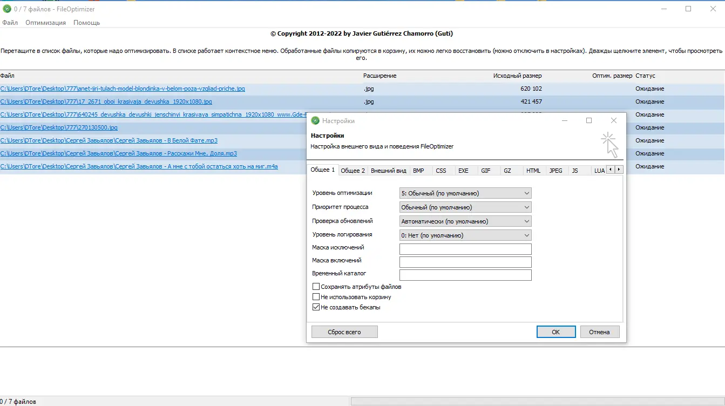Screen dimensions: 725x406
Task: Click the Ожидание status in the 270130500.jpg row
Action: tap(650, 127)
